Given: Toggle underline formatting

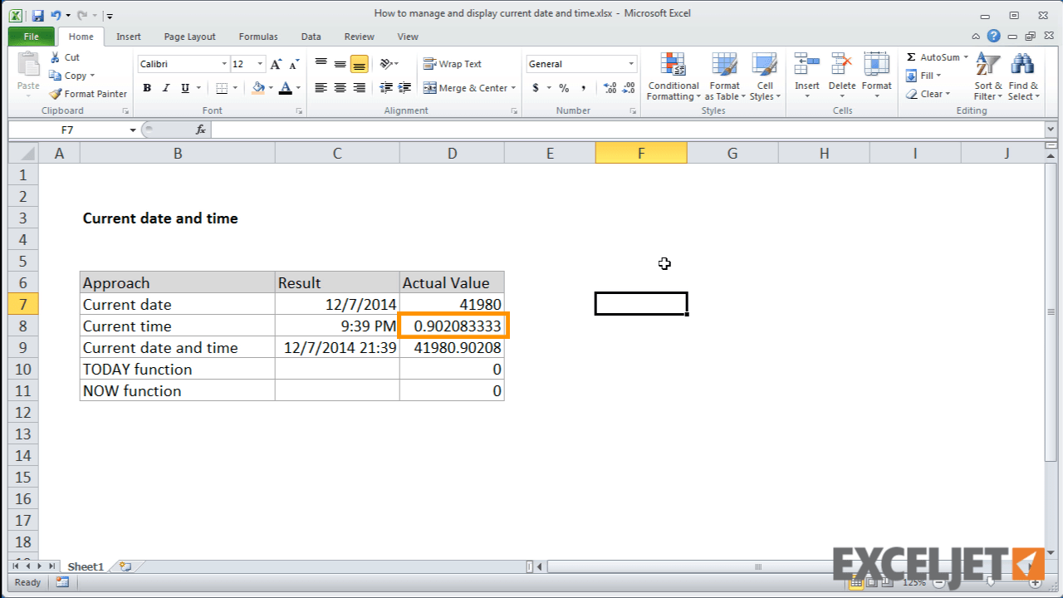Looking at the screenshot, I should click(184, 87).
